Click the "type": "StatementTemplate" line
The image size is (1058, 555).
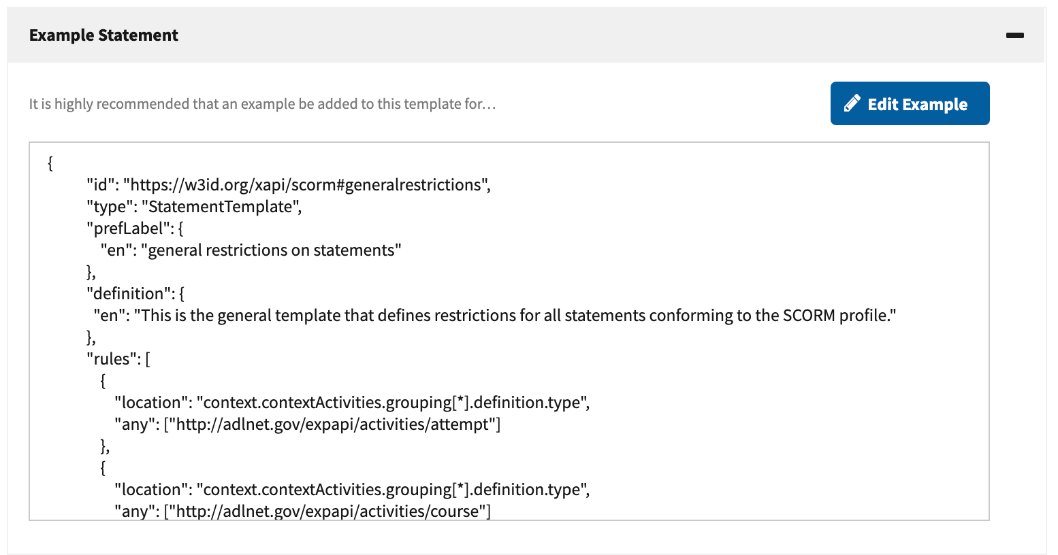click(x=194, y=207)
